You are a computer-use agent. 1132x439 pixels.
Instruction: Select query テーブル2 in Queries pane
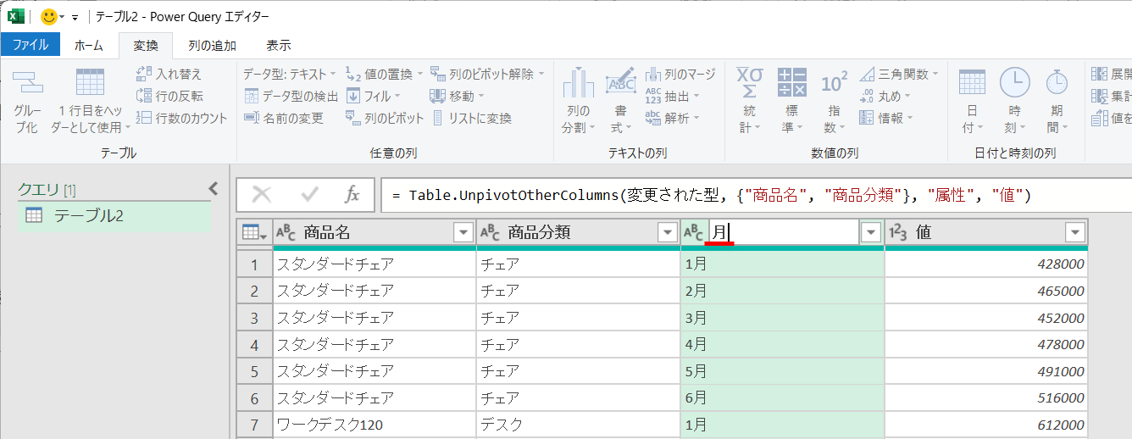[114, 215]
